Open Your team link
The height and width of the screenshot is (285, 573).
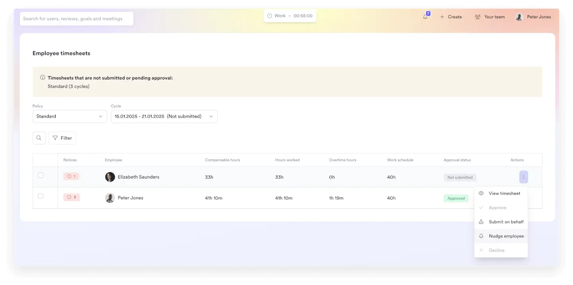coord(489,17)
